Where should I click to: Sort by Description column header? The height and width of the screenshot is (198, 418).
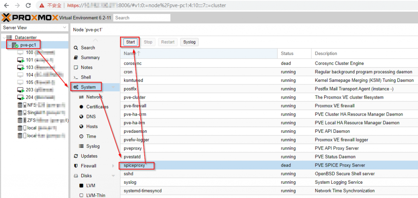[x=365, y=53]
